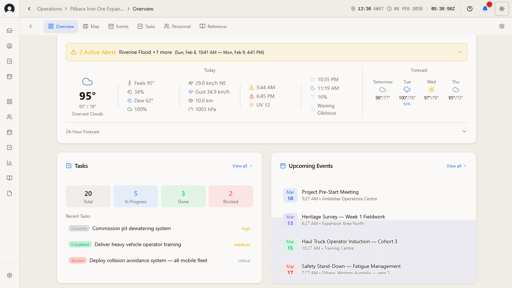
Task: Expand the 24-Hour Forecast section
Action: click(x=464, y=131)
